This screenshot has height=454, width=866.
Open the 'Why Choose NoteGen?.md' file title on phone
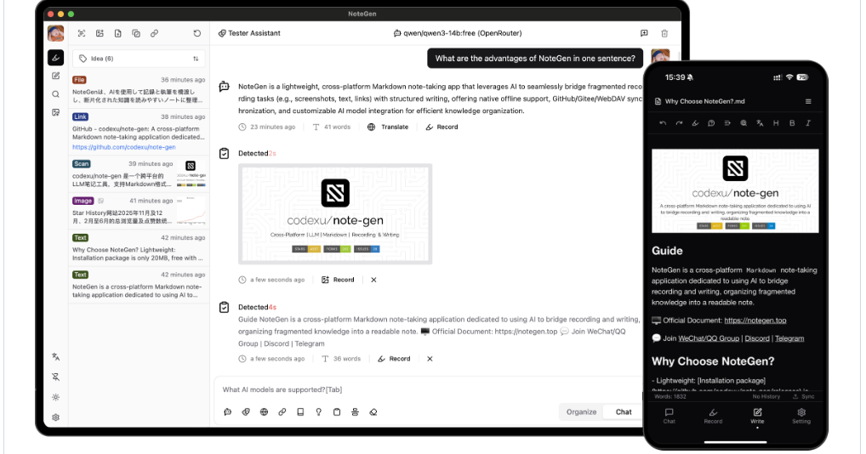click(700, 101)
